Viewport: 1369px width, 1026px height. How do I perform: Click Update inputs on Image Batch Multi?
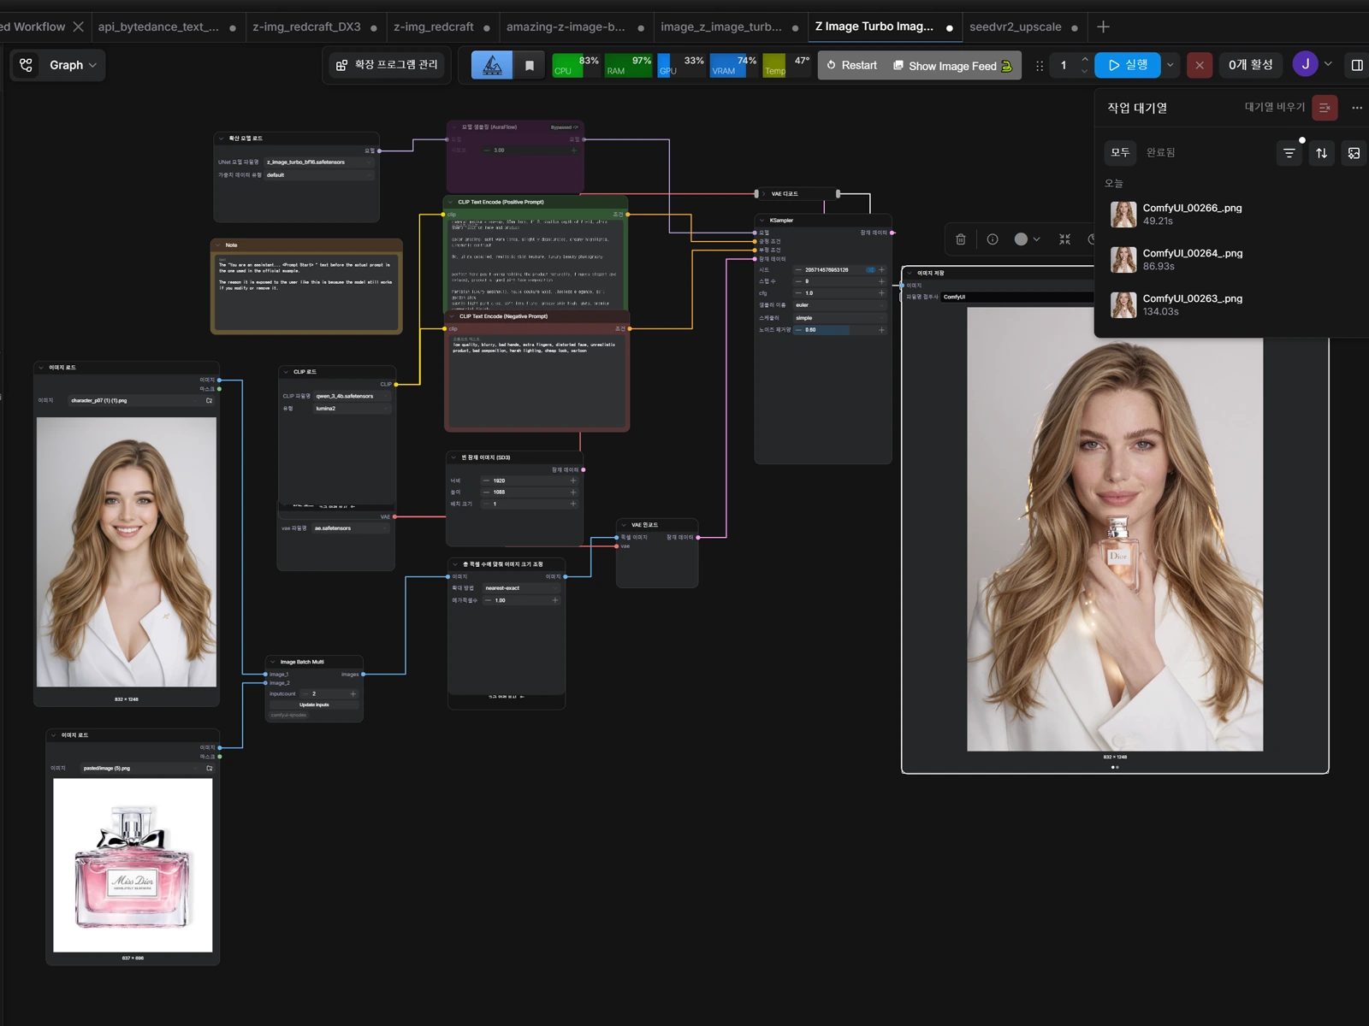tap(314, 705)
